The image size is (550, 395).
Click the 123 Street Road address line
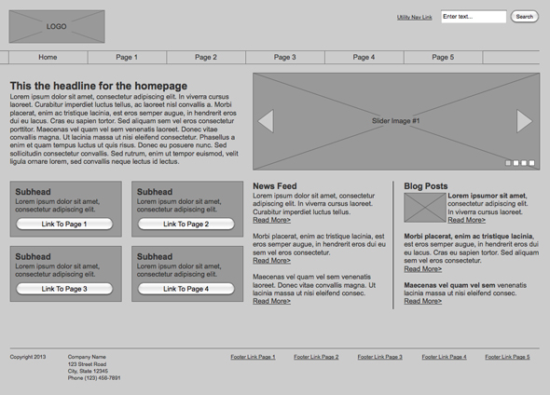(87, 364)
